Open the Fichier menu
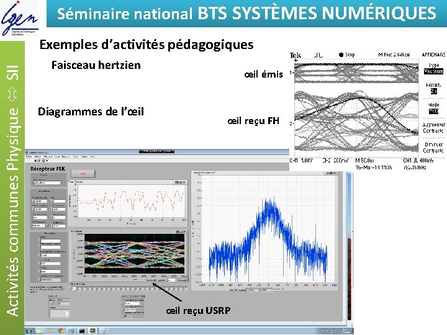This screenshot has width=447, height=335. (29, 157)
